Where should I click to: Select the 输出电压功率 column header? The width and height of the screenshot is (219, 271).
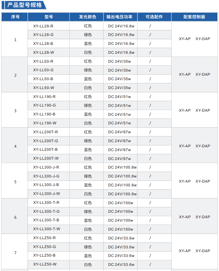(x=122, y=17)
